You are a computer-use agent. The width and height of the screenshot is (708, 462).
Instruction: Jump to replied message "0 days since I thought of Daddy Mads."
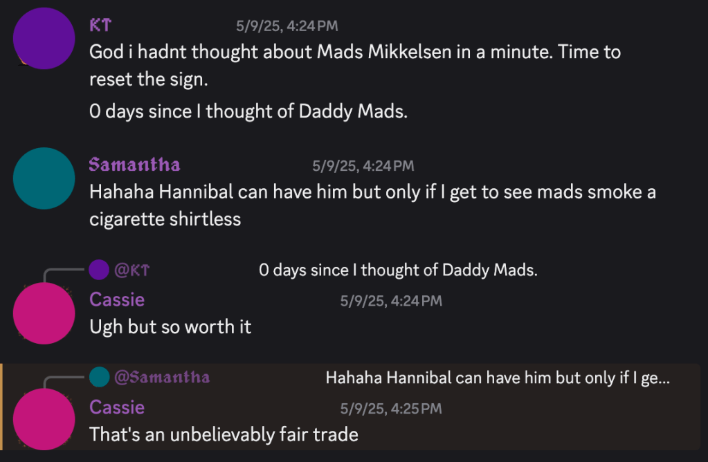tap(398, 270)
